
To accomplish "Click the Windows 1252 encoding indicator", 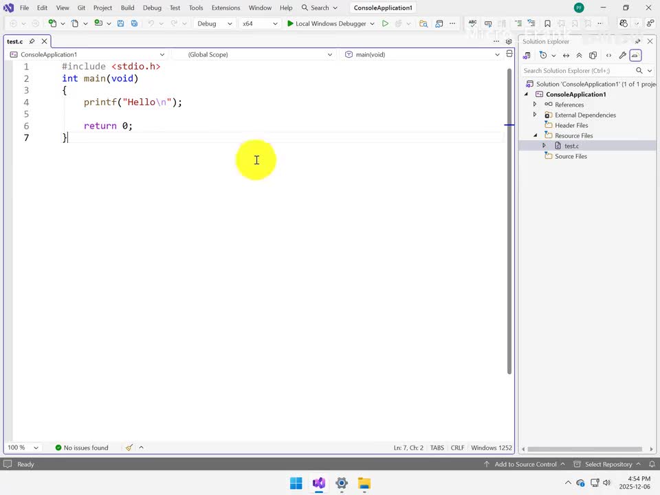I will click(x=491, y=448).
